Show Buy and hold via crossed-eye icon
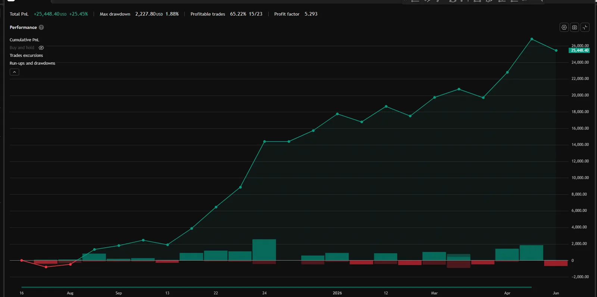Viewport: 597px width, 297px height. coord(41,48)
